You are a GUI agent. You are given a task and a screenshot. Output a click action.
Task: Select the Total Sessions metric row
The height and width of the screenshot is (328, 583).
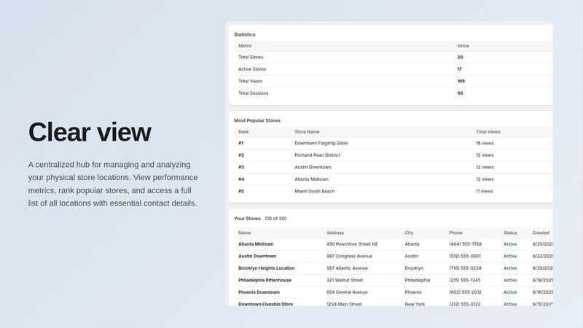pos(394,93)
